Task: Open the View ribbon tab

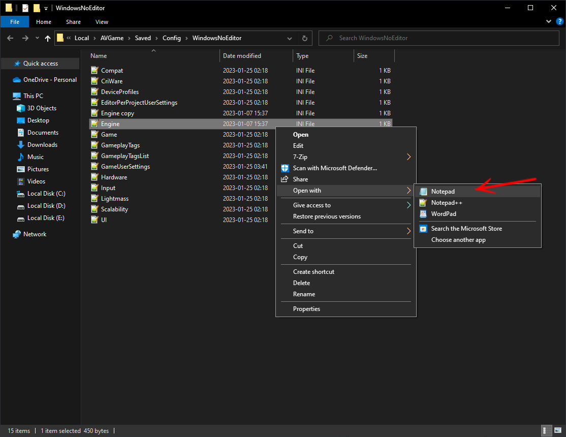Action: (x=102, y=22)
